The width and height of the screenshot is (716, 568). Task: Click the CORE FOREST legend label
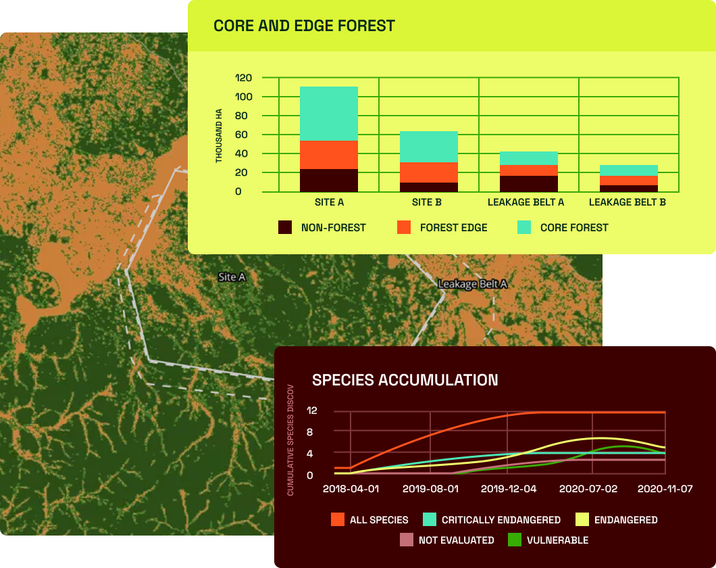tap(574, 228)
